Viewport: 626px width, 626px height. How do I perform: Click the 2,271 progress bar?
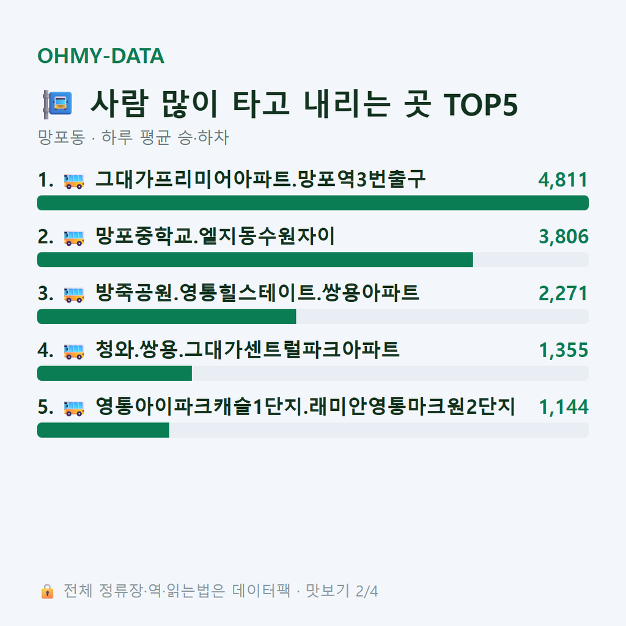click(x=313, y=316)
